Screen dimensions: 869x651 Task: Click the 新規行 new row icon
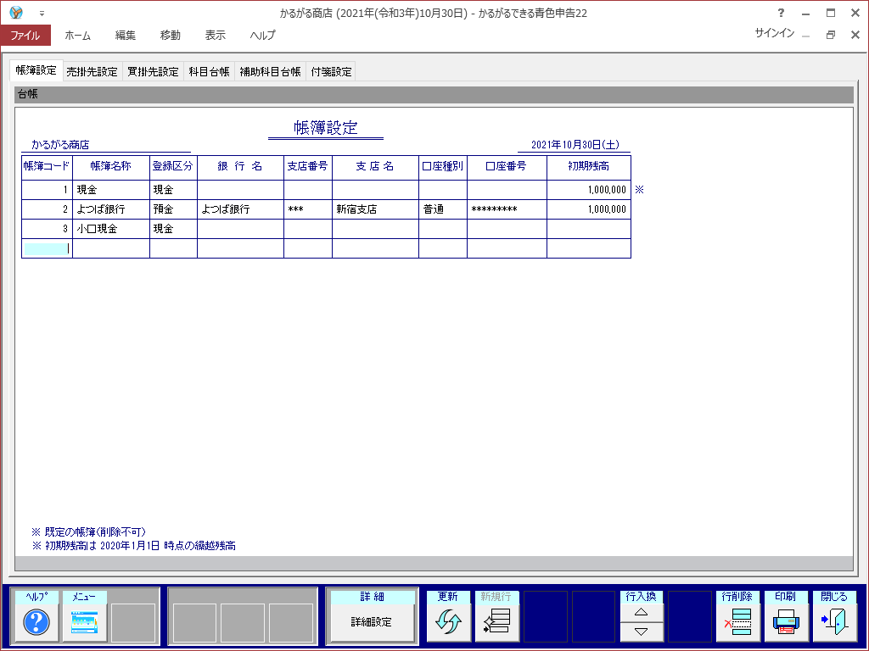(x=496, y=621)
